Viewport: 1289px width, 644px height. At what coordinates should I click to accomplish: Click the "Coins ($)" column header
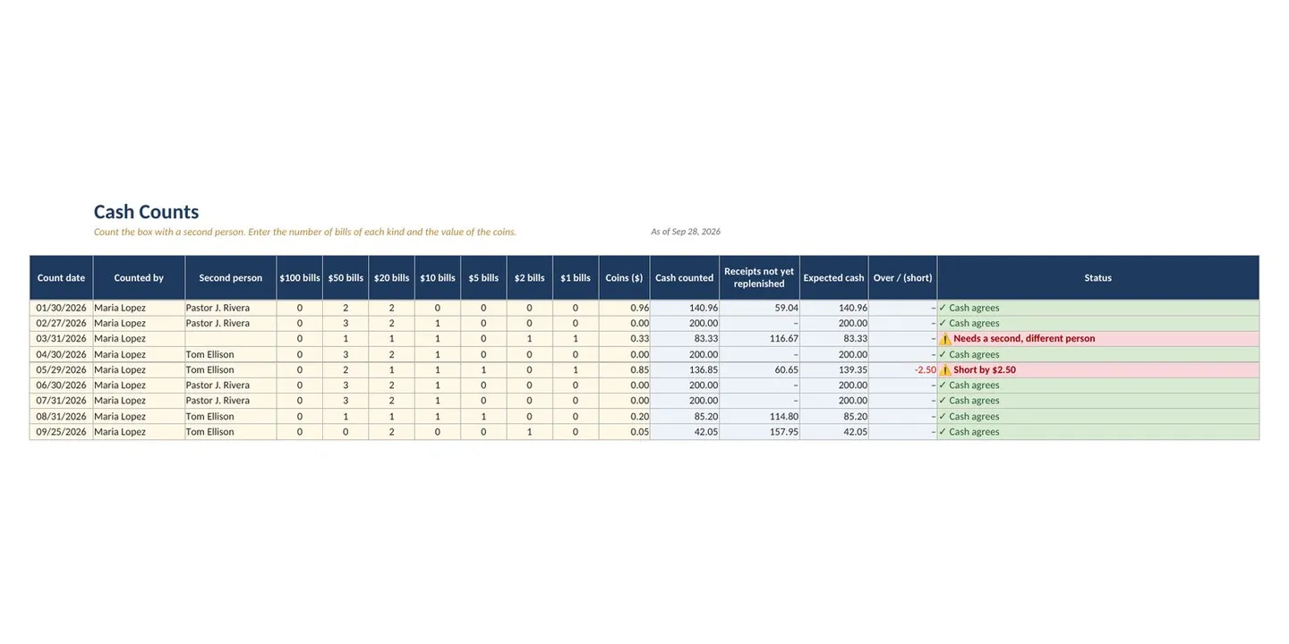point(624,278)
